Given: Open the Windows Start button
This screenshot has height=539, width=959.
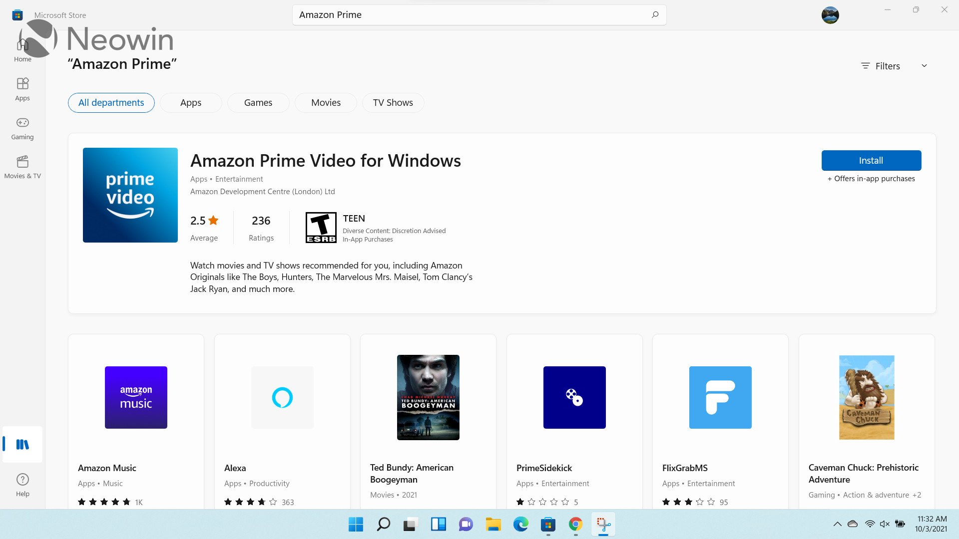Looking at the screenshot, I should coord(356,525).
